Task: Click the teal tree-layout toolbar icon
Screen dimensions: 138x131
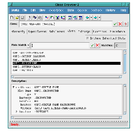Action: [75, 18]
